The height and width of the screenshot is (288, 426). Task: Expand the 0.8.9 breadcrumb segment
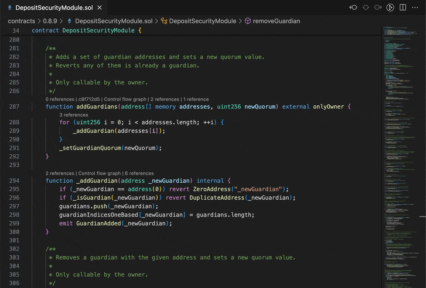click(x=50, y=21)
